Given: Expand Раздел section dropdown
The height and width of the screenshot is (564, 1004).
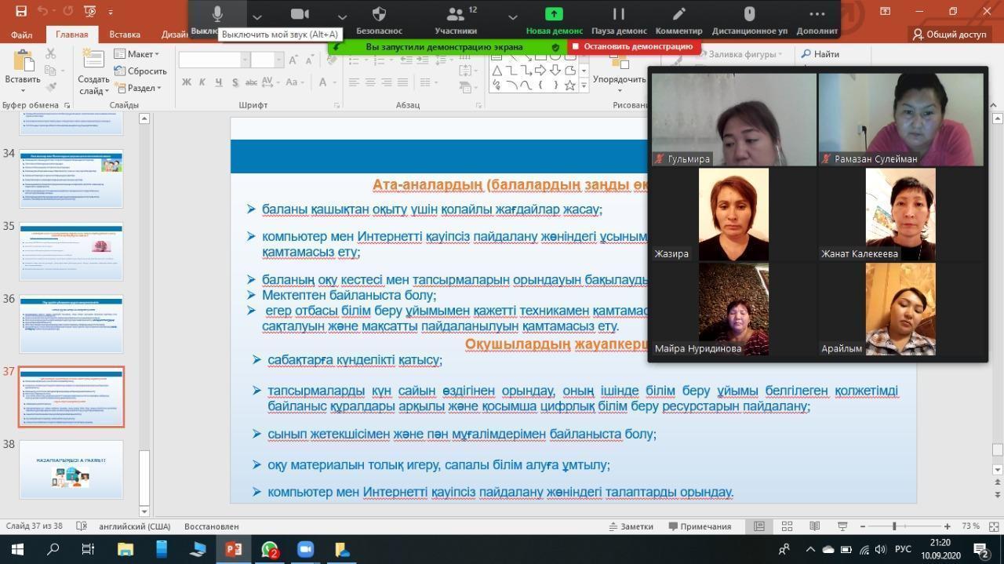Looking at the screenshot, I should [x=137, y=88].
